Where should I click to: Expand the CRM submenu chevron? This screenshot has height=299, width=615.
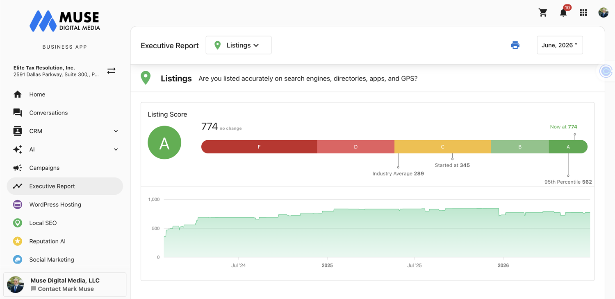(x=116, y=131)
